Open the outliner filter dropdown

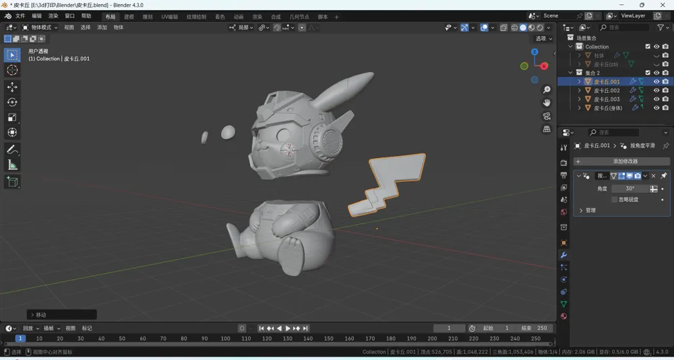(663, 28)
